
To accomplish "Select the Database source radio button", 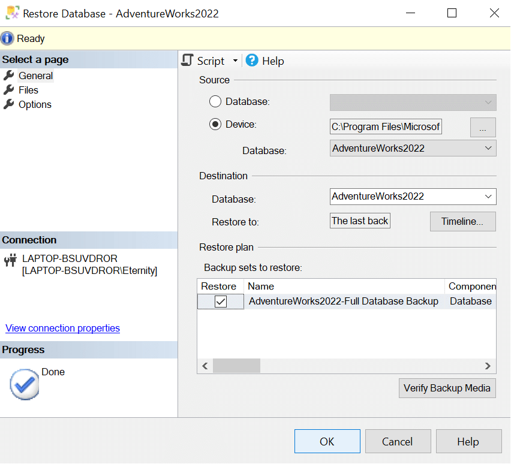I will (x=215, y=101).
